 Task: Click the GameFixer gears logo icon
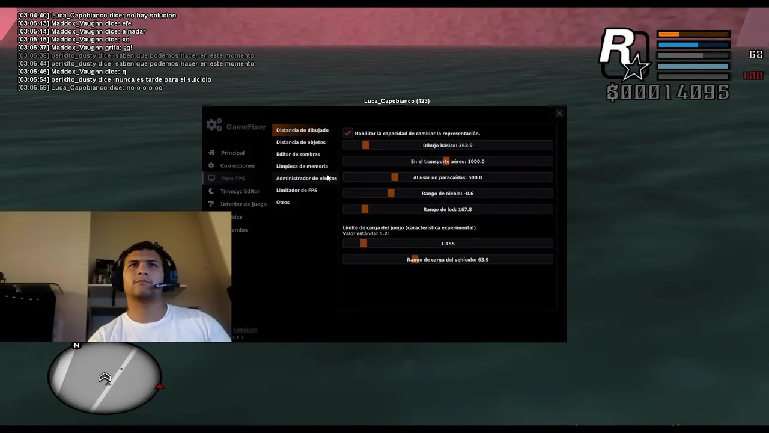pyautogui.click(x=214, y=125)
